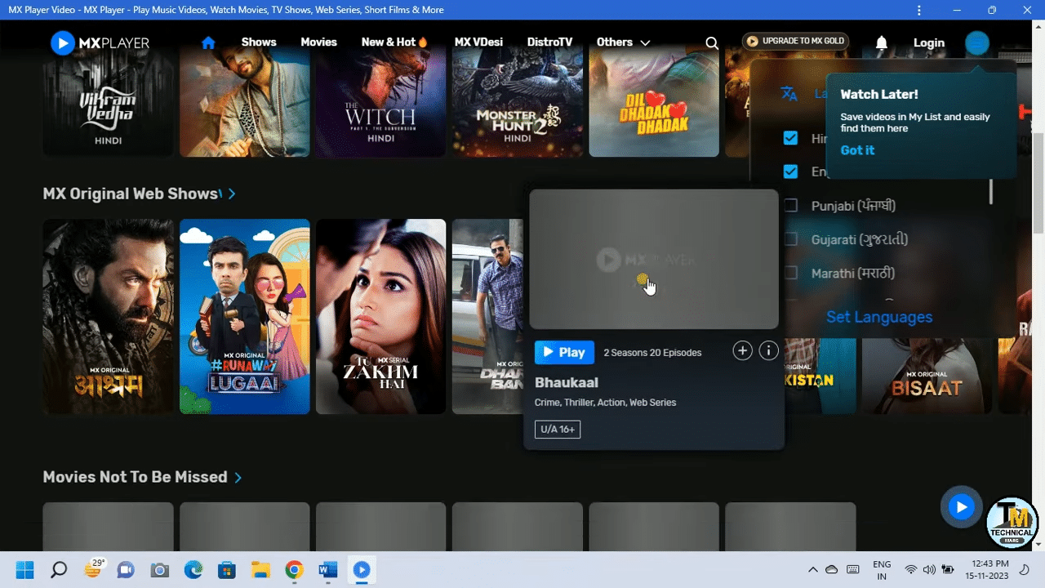Screen dimensions: 1045x588
Task: Open taskbar Search
Action: (x=59, y=570)
